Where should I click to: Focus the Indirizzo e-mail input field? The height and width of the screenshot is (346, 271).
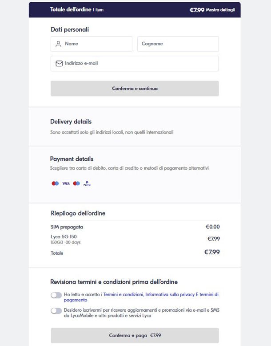click(135, 64)
